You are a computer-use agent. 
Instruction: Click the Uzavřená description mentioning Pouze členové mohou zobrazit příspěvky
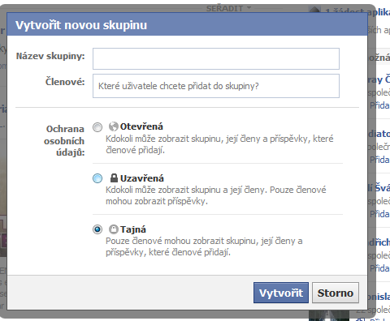(216, 195)
